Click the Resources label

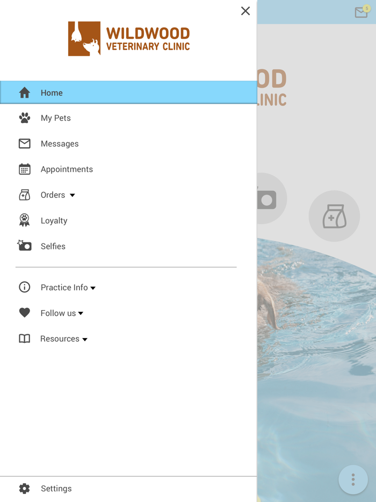[60, 339]
